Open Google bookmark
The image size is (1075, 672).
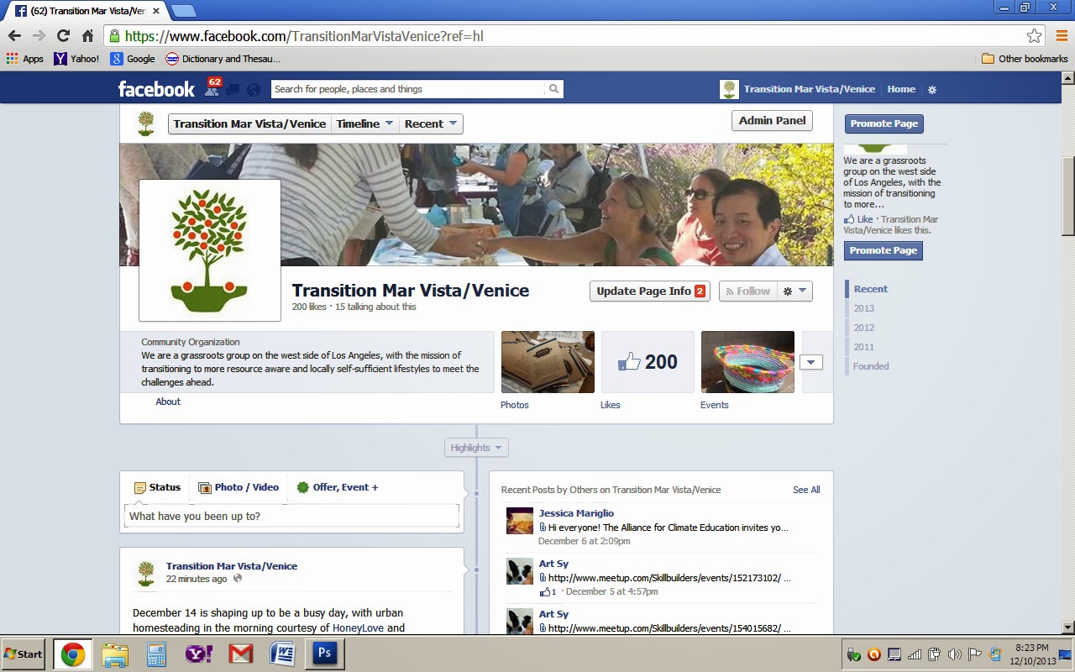point(133,59)
